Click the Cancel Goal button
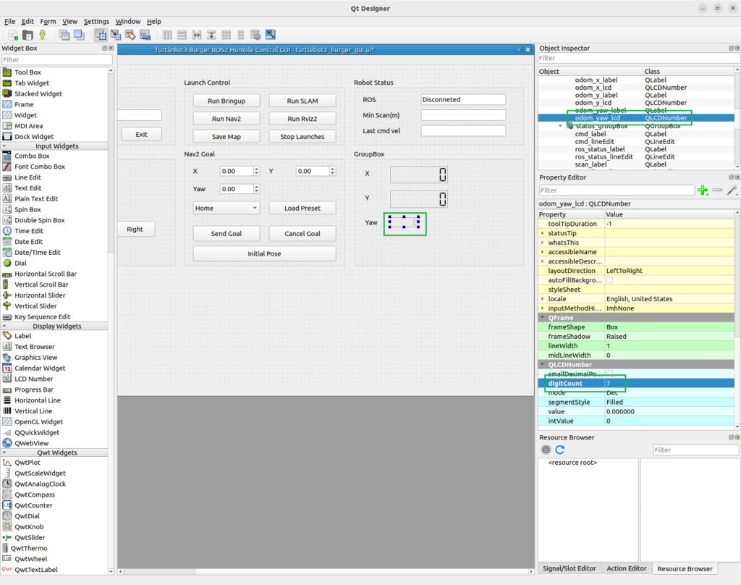Viewport: 741px width, 585px height. [x=302, y=234]
